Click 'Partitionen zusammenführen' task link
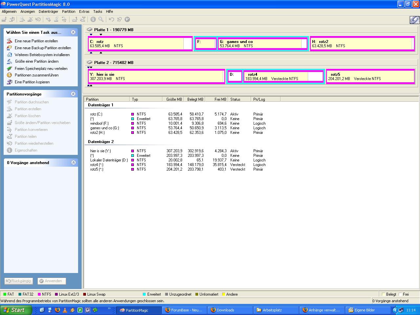 coord(37,75)
